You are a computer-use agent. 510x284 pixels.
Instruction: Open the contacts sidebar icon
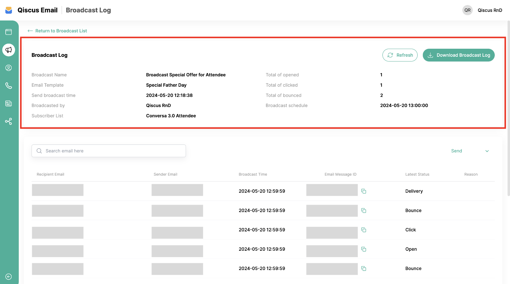[x=9, y=68]
